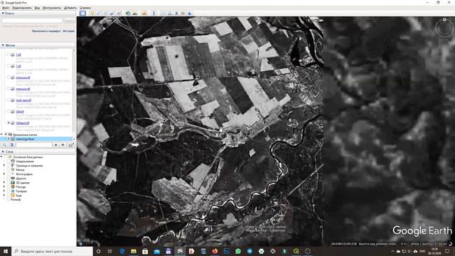The image size is (455, 256).
Task: Toggle the sunlight across landscape icon
Action: pyautogui.click(x=135, y=13)
